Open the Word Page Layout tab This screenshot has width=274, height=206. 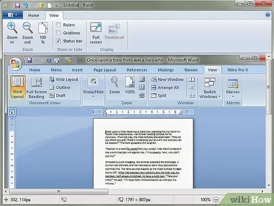[105, 70]
